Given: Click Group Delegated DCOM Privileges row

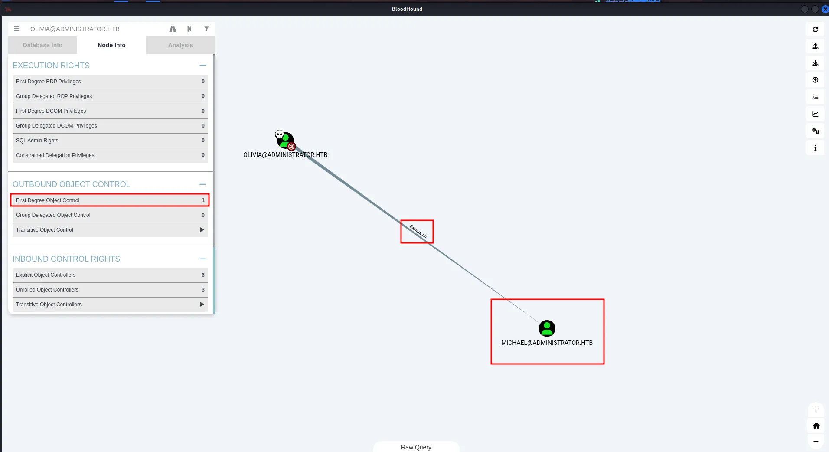Looking at the screenshot, I should pyautogui.click(x=110, y=126).
